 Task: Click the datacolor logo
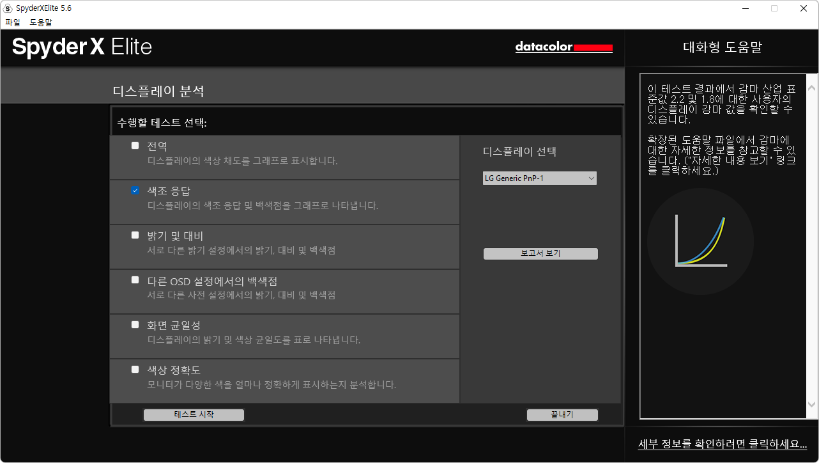point(564,47)
